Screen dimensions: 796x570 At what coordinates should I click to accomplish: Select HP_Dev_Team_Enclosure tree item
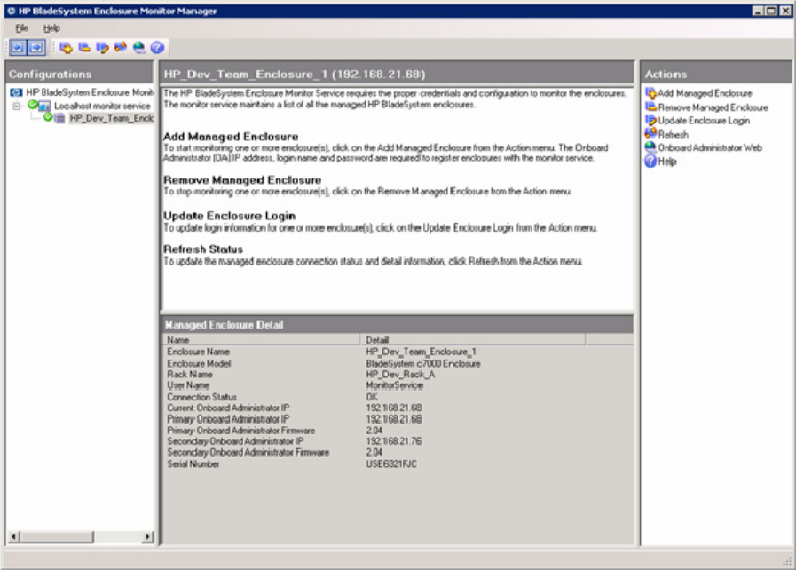click(x=110, y=118)
